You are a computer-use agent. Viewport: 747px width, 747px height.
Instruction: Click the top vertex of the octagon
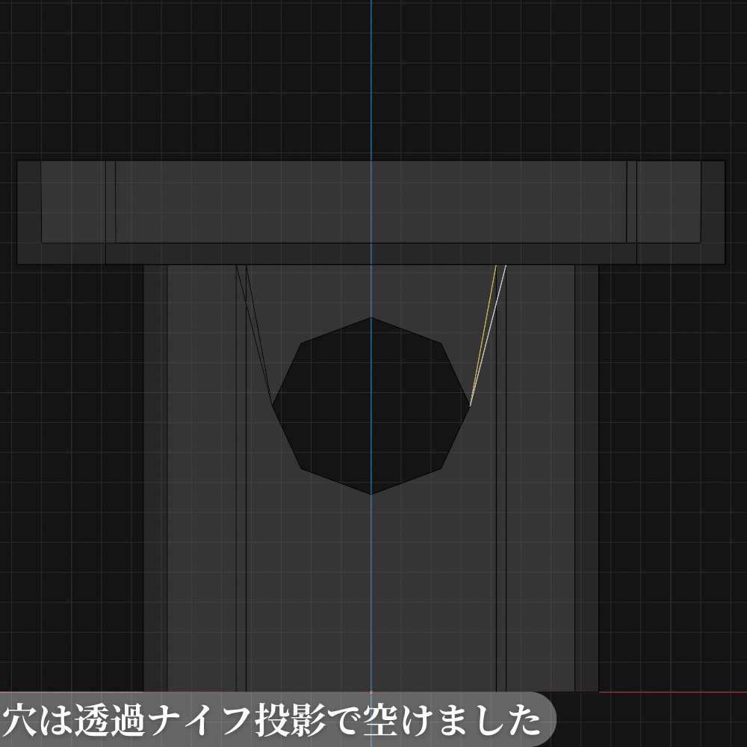[x=371, y=317]
